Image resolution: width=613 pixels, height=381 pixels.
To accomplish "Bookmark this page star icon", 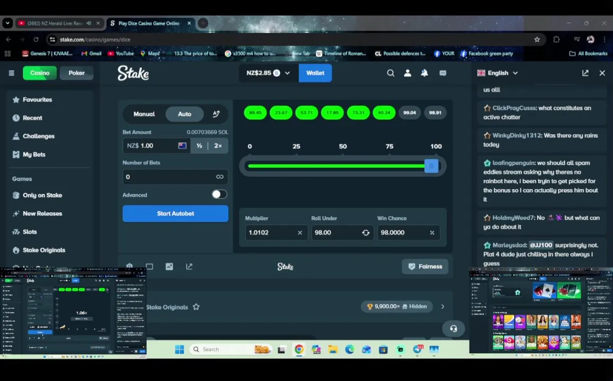I will [537, 40].
